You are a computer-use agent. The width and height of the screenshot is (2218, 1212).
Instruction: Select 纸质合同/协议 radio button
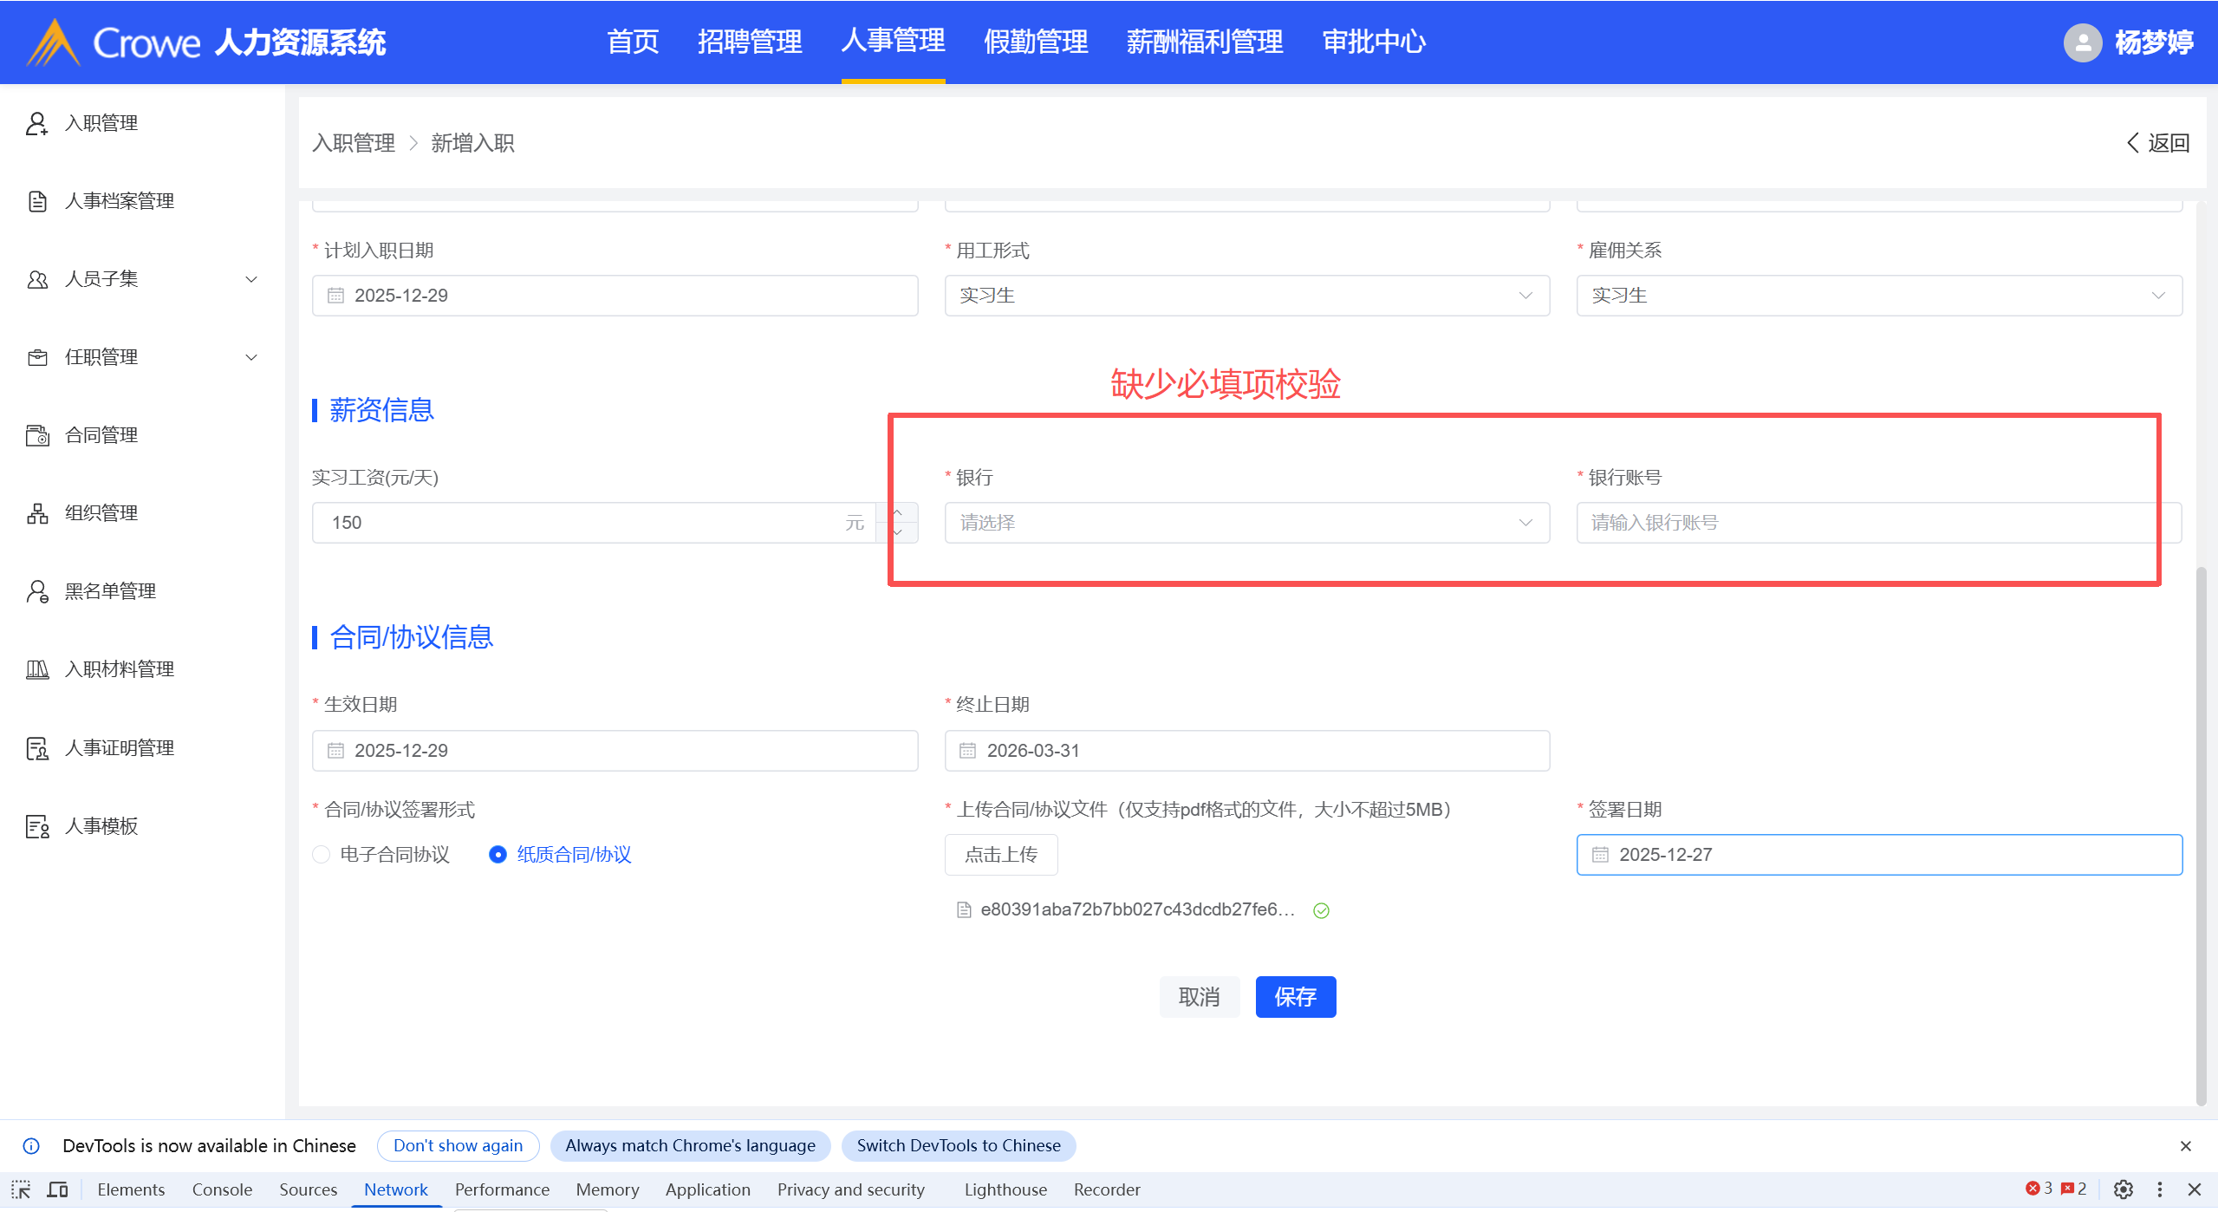(498, 855)
